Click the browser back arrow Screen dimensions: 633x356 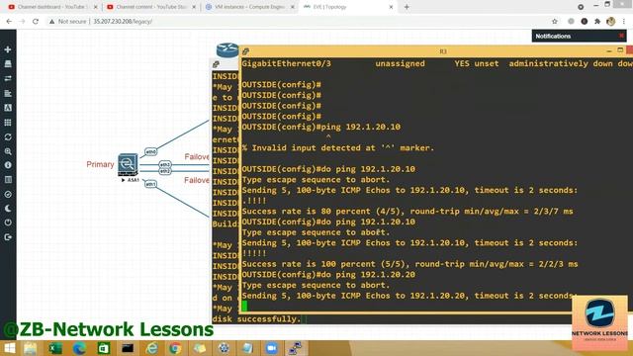click(9, 22)
